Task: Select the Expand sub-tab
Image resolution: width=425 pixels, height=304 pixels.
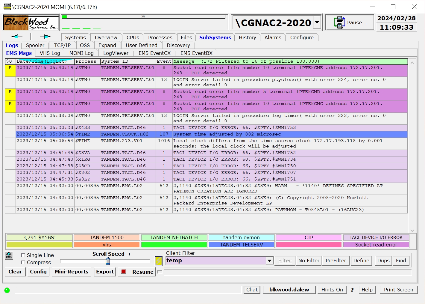Action: click(x=107, y=45)
